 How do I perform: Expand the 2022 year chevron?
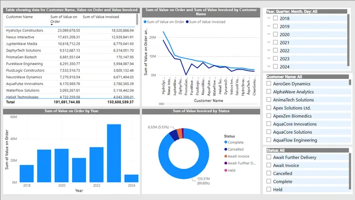[268, 50]
